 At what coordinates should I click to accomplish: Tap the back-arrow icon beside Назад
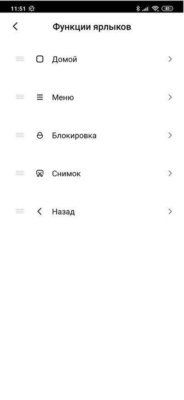point(40,211)
